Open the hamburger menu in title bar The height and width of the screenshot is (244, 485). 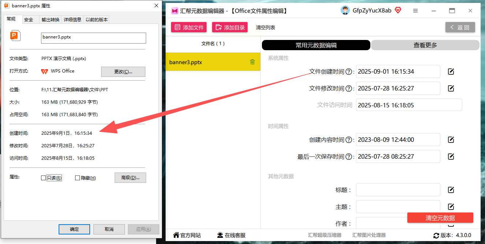(x=415, y=11)
